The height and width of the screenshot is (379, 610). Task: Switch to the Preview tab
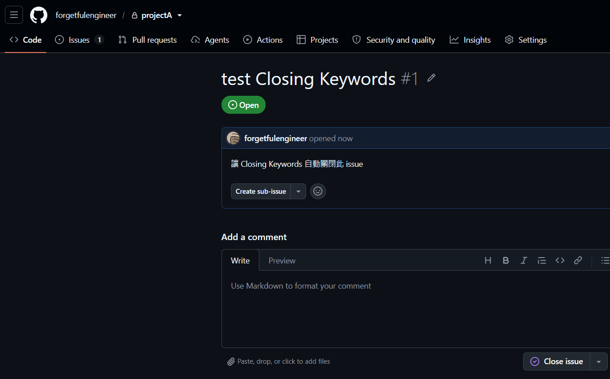pyautogui.click(x=282, y=260)
